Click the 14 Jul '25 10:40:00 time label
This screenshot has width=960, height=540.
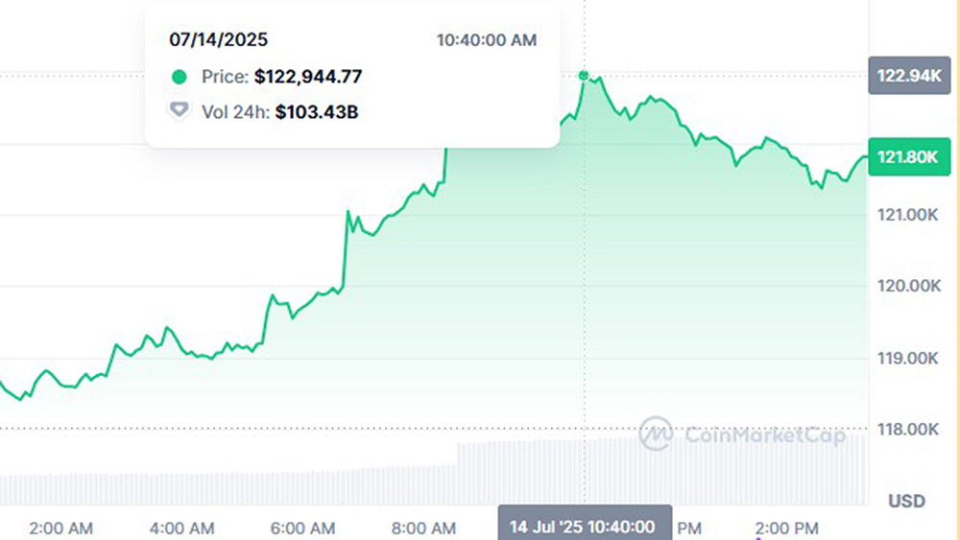[585, 527]
